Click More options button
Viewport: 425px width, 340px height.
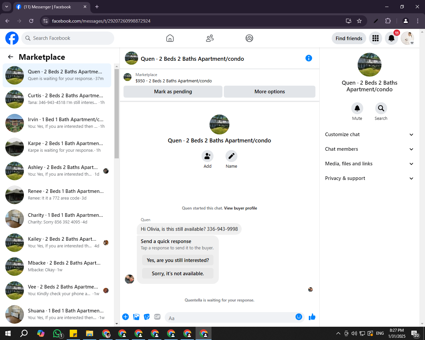pyautogui.click(x=270, y=92)
